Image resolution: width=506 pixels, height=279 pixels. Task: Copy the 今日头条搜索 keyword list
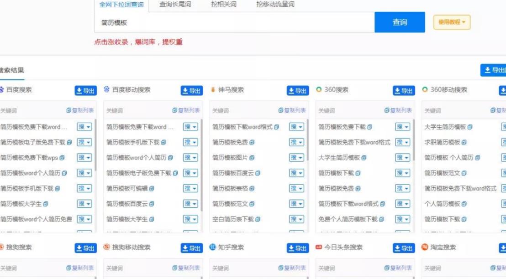tap(398, 268)
